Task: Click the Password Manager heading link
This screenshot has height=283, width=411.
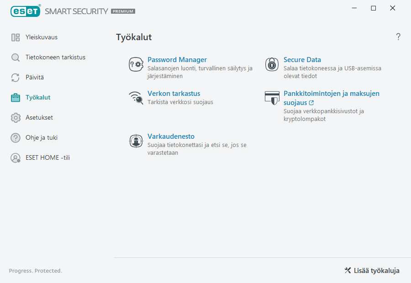Action: [x=177, y=59]
